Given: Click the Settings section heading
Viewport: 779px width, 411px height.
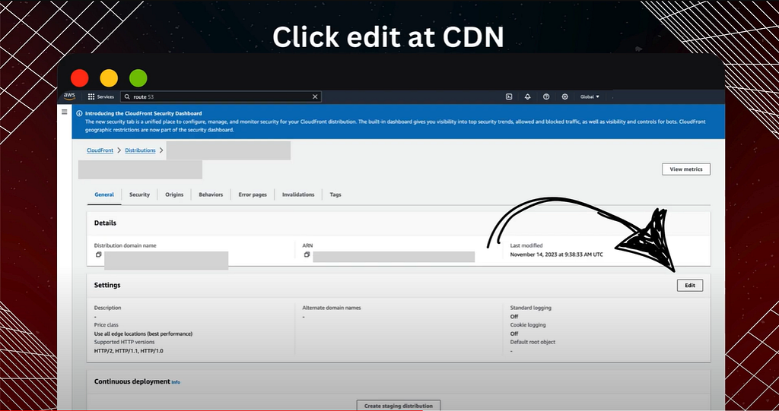Looking at the screenshot, I should point(107,286).
